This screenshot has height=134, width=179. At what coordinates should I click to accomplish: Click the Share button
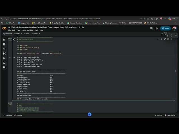point(165,28)
